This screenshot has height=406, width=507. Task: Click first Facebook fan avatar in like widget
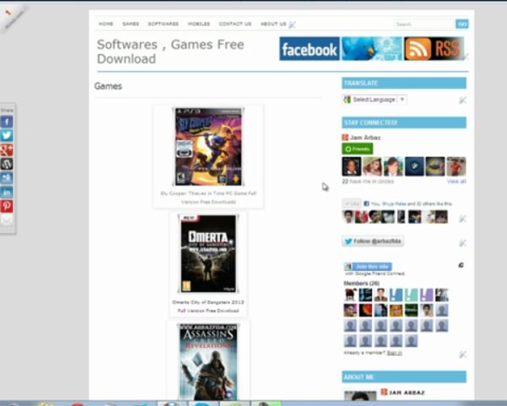coord(348,217)
